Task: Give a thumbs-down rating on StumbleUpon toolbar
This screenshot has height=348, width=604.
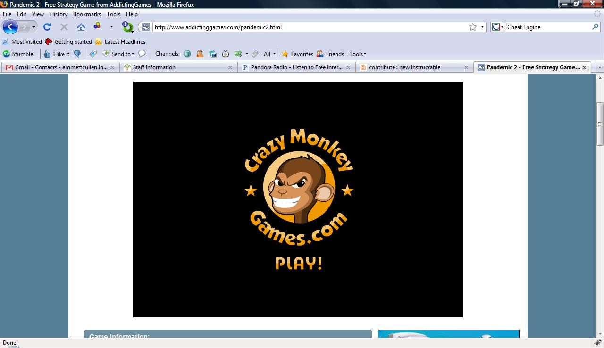Action: (x=77, y=54)
